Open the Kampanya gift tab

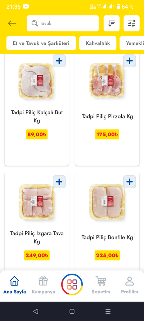43,285
